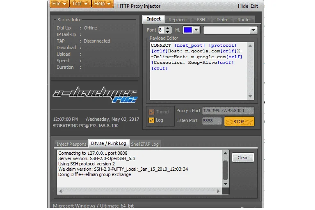
Task: Click the a-developer logo image
Action: tap(95, 95)
